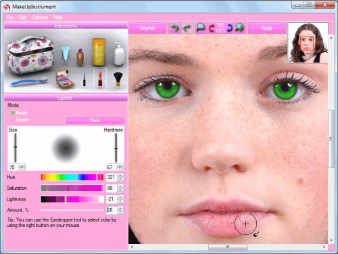The image size is (338, 254).
Task: Increase Lightness with up arrow
Action: pyautogui.click(x=120, y=197)
